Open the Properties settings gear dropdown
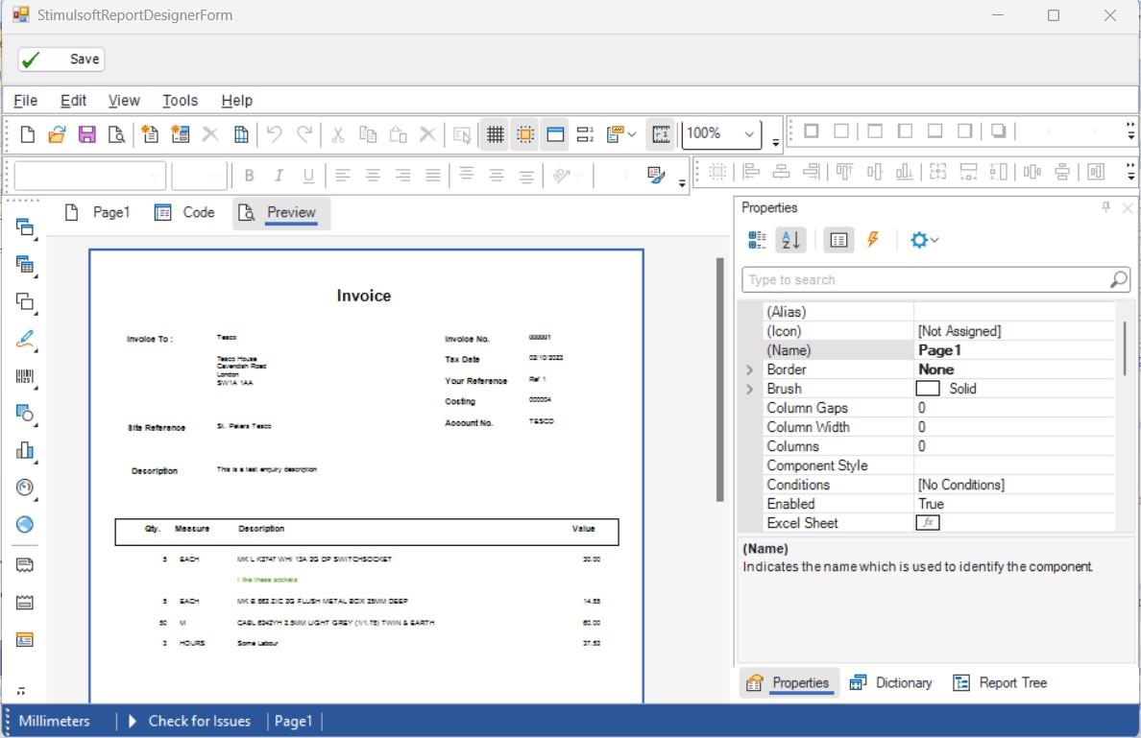 pos(923,240)
